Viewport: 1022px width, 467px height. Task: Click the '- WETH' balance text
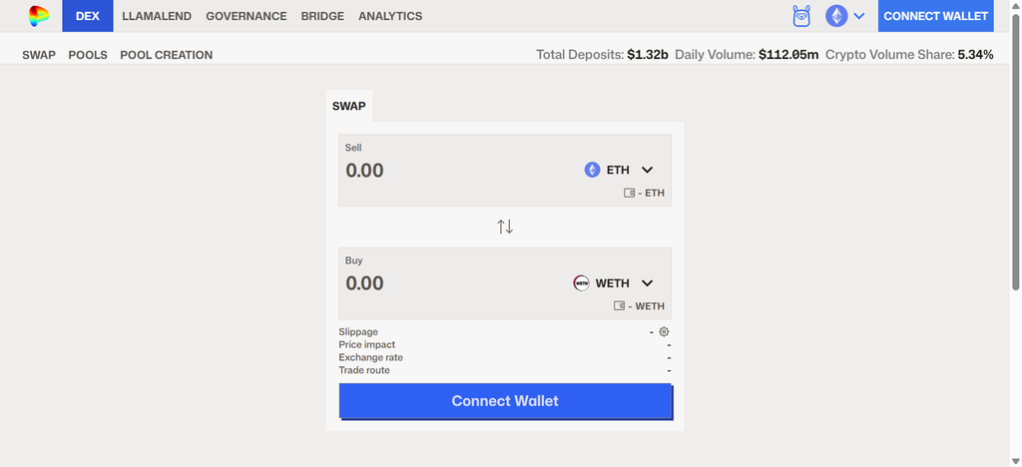coord(647,306)
